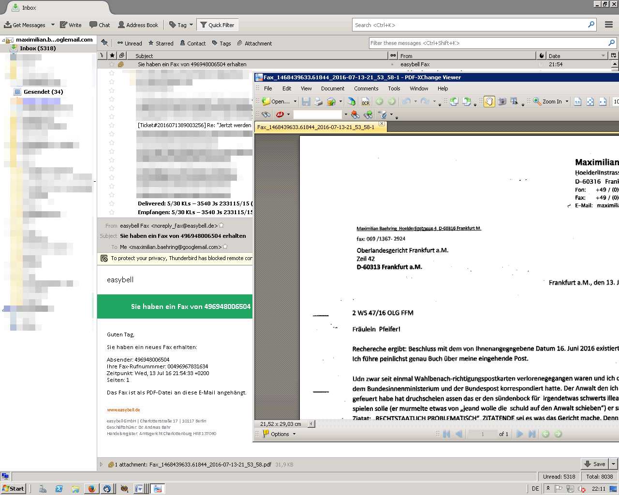This screenshot has width=619, height=495.
Task: Click the binoculars Find icon
Action: [x=266, y=115]
